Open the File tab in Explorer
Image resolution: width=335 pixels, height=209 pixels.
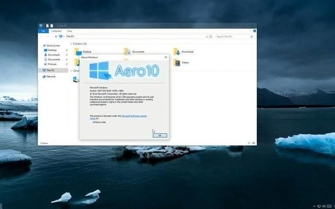point(43,31)
